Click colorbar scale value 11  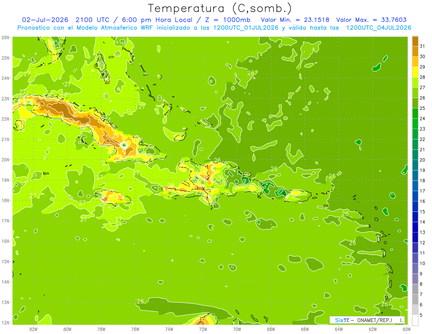[422, 253]
